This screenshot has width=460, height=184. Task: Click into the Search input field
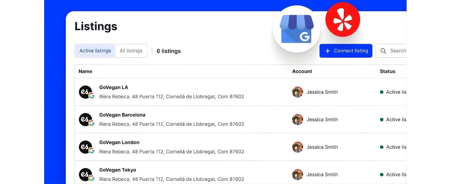click(x=397, y=51)
